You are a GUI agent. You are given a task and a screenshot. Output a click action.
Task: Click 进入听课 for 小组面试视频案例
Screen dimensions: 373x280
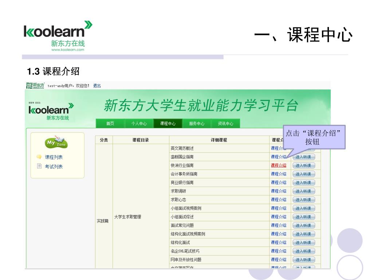303,208
